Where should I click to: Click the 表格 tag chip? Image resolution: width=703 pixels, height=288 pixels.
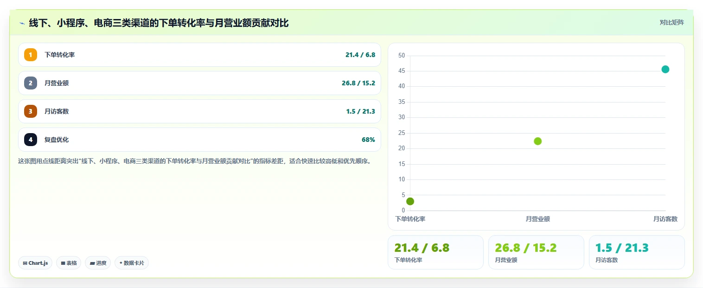69,263
